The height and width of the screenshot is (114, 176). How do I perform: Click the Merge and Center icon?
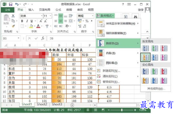pos(71,21)
